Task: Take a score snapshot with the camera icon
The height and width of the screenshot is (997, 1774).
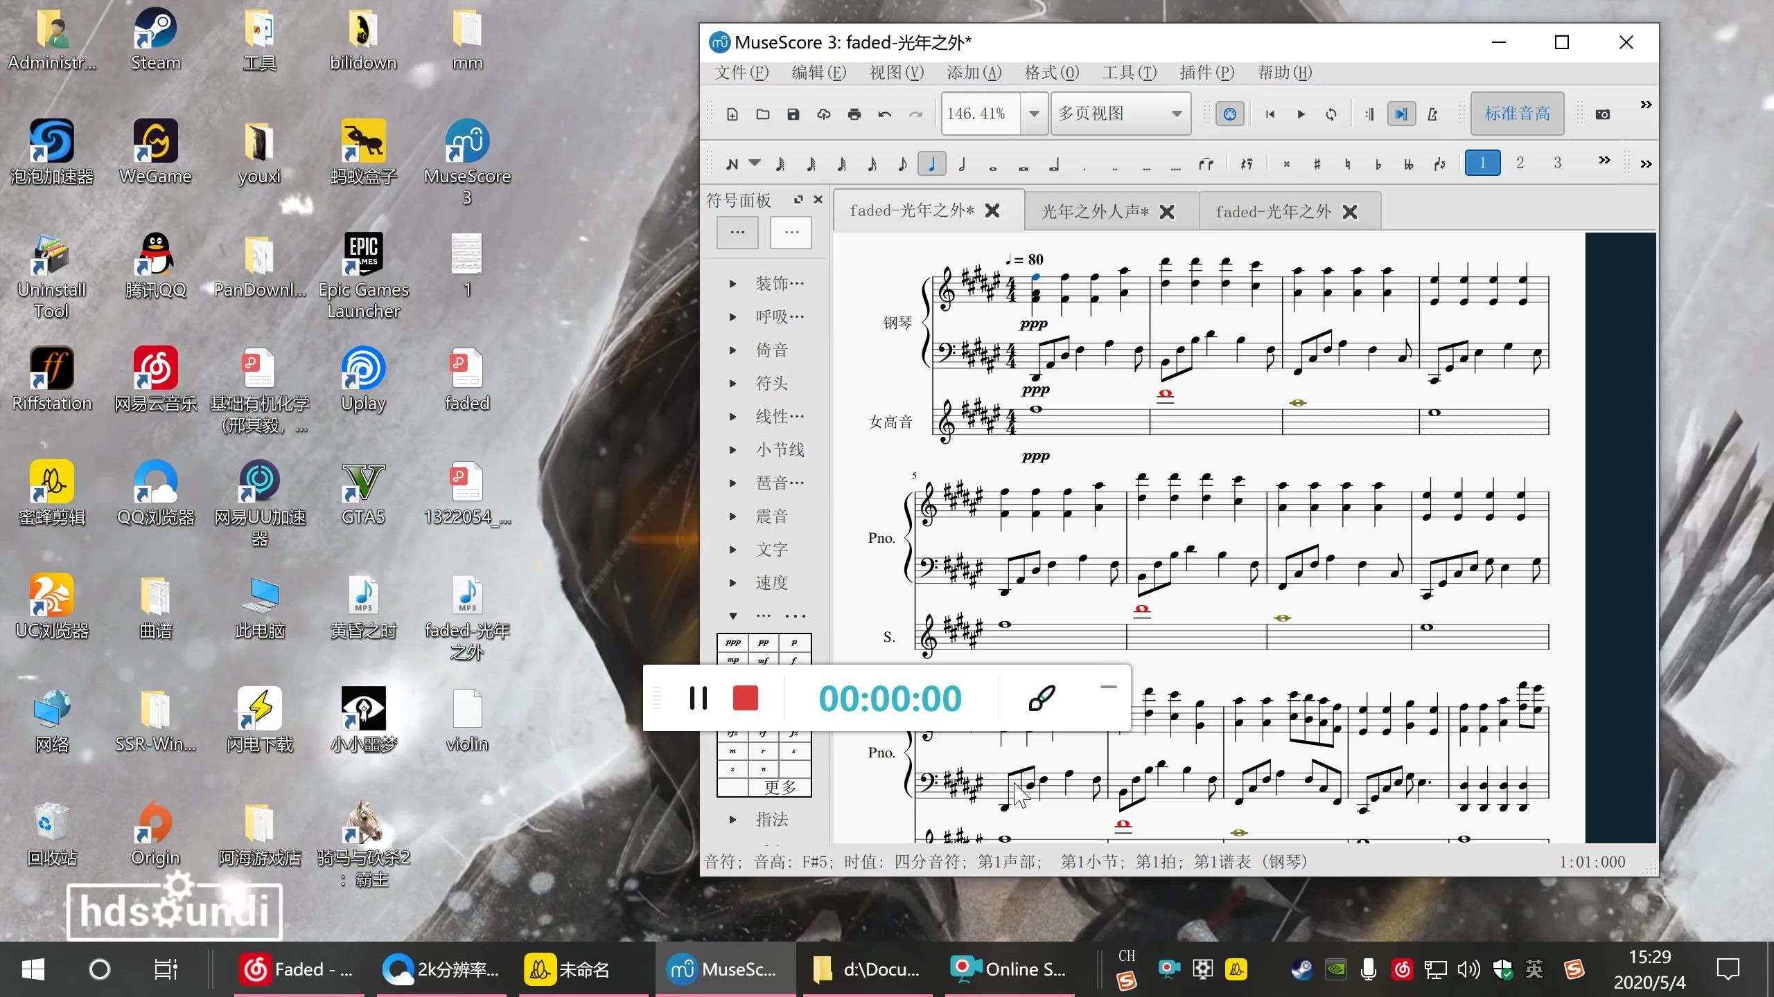Action: [1603, 114]
